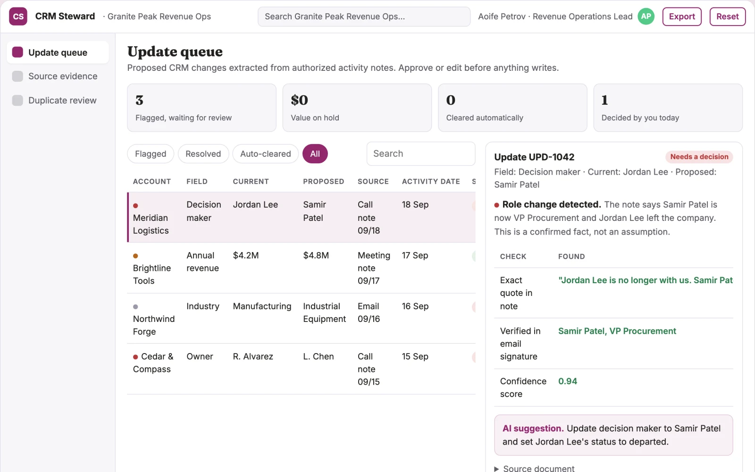Show Resolved updates
Screen dimensions: 755x472
pos(203,154)
